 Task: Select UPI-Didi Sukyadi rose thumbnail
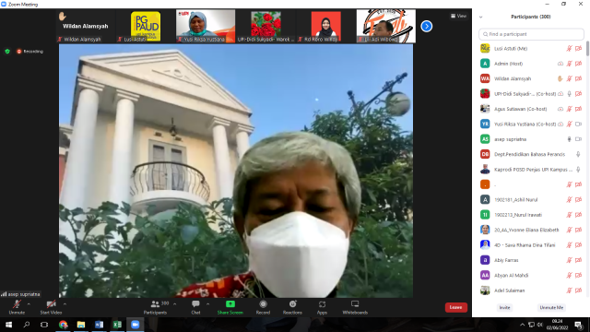tap(265, 27)
